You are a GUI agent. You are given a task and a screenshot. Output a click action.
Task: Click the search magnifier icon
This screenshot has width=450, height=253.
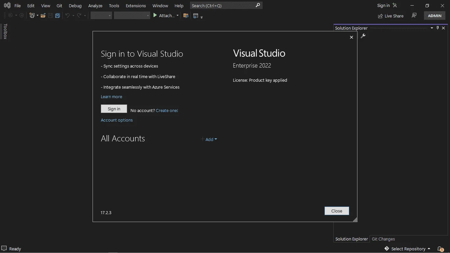point(258,5)
